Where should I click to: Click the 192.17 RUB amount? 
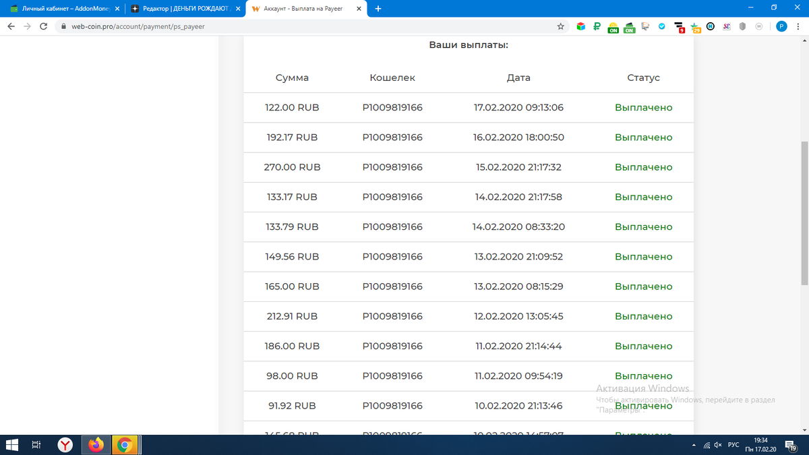click(292, 137)
